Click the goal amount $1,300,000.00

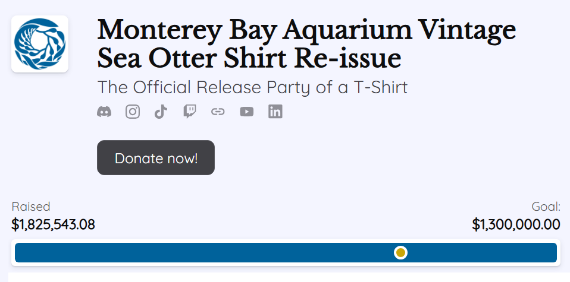pyautogui.click(x=516, y=224)
